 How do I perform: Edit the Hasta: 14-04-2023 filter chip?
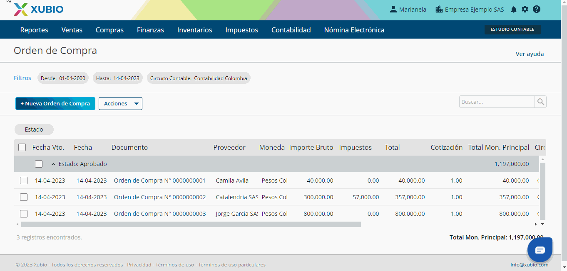coord(118,78)
